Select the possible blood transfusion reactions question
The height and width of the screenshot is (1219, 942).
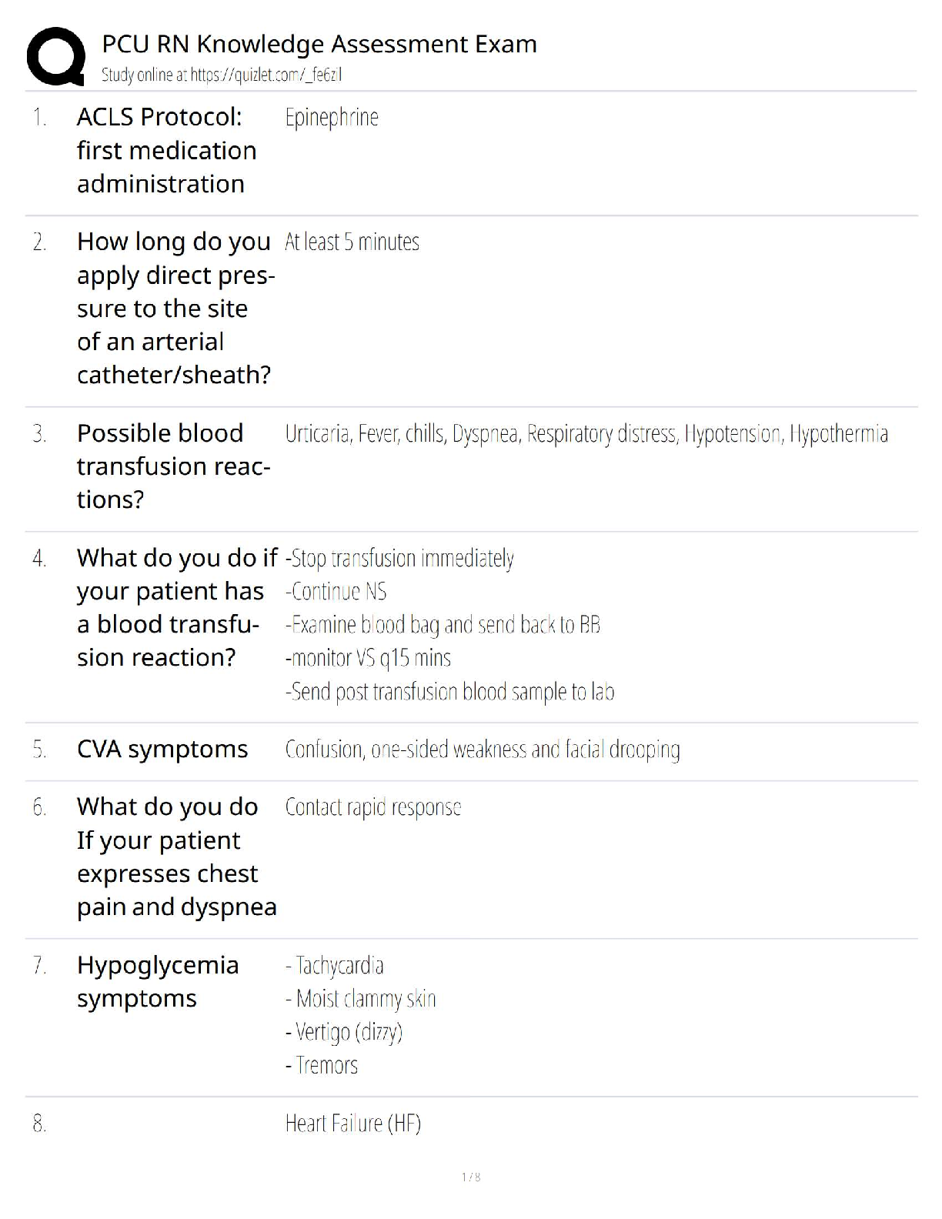(173, 466)
